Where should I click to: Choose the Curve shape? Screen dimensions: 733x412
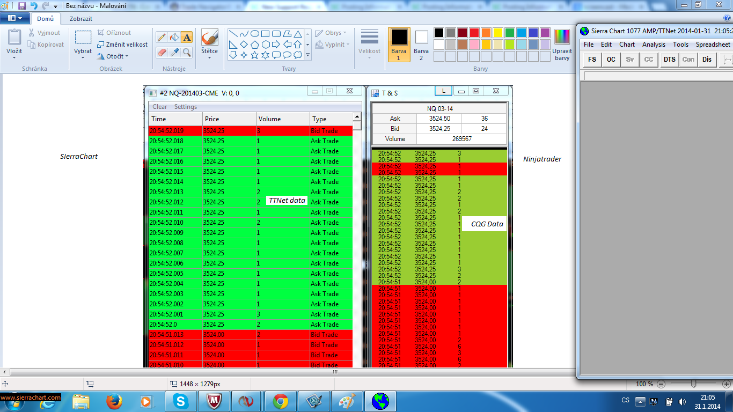[244, 34]
